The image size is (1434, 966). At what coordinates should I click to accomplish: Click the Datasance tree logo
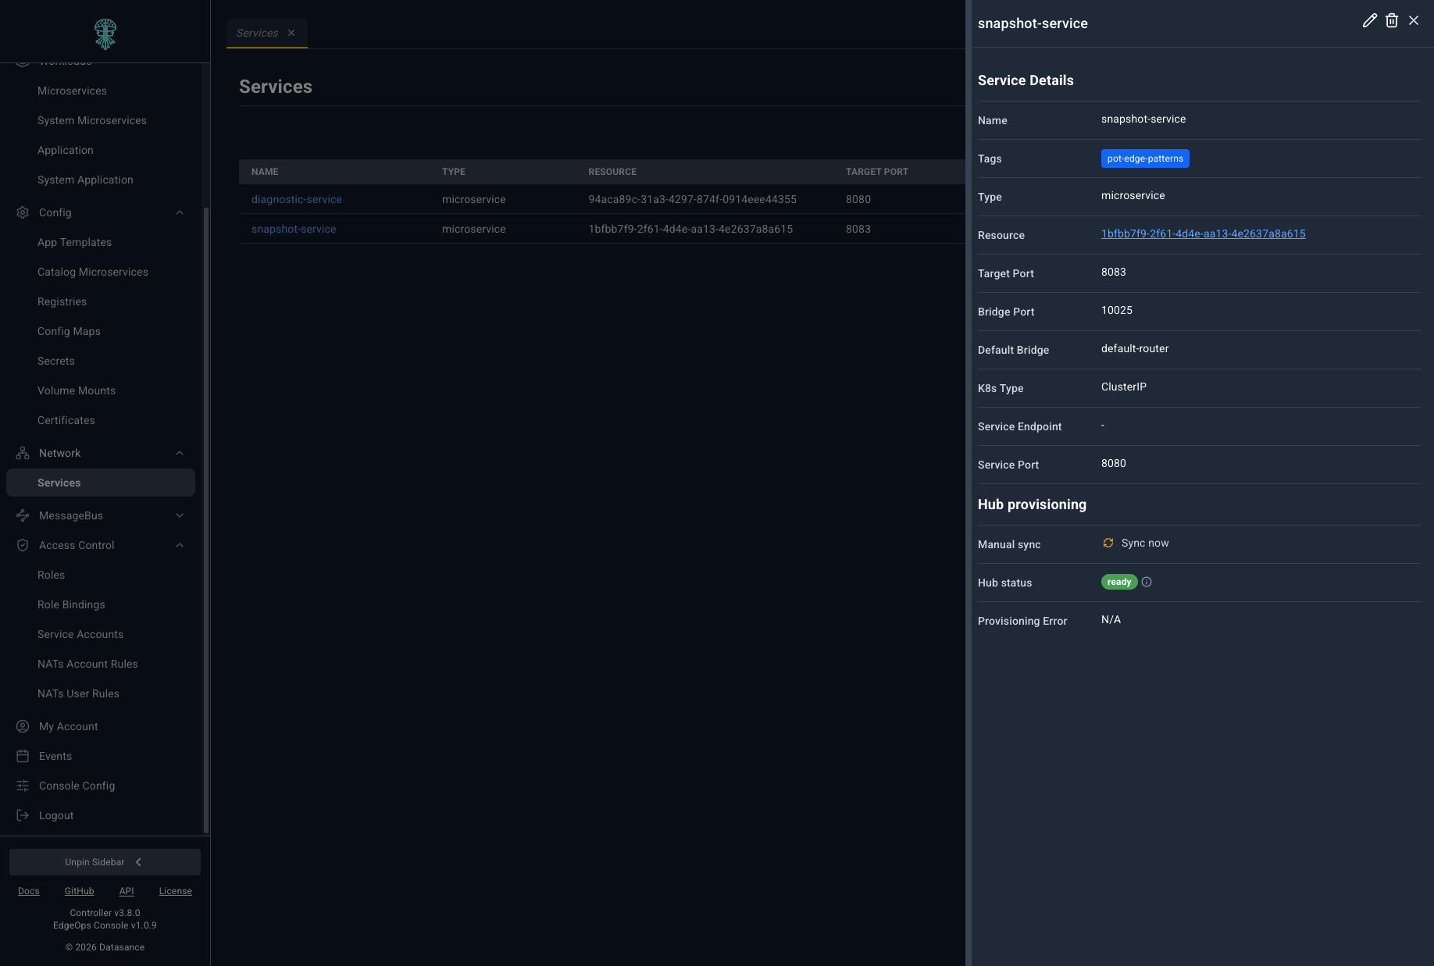pos(105,34)
